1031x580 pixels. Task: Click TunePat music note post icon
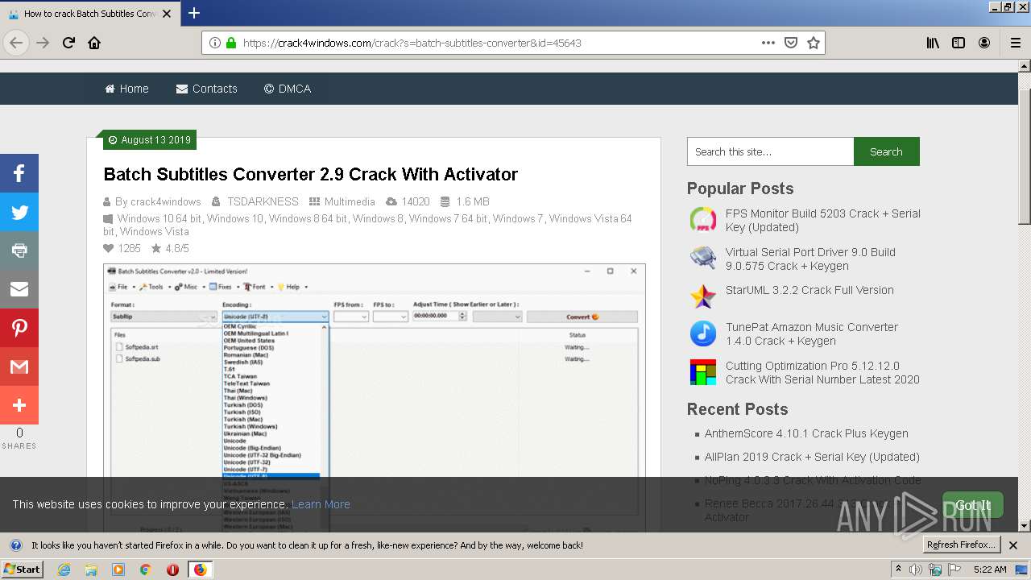click(703, 333)
